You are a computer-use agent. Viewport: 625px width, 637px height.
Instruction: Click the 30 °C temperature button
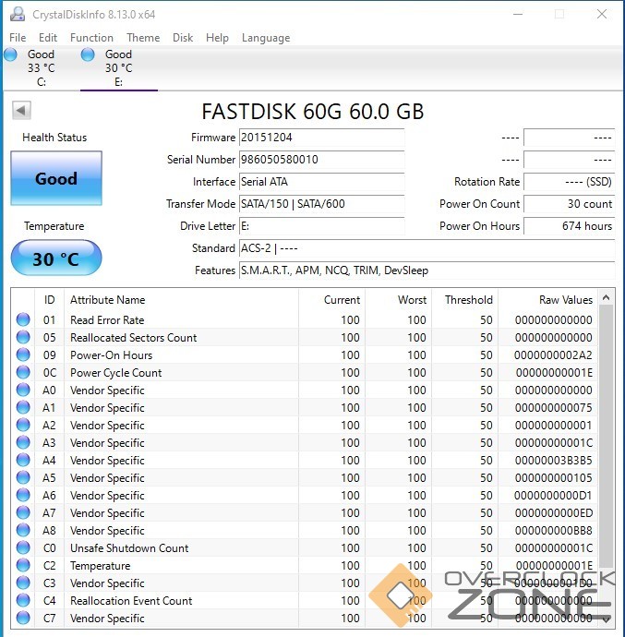(x=56, y=259)
